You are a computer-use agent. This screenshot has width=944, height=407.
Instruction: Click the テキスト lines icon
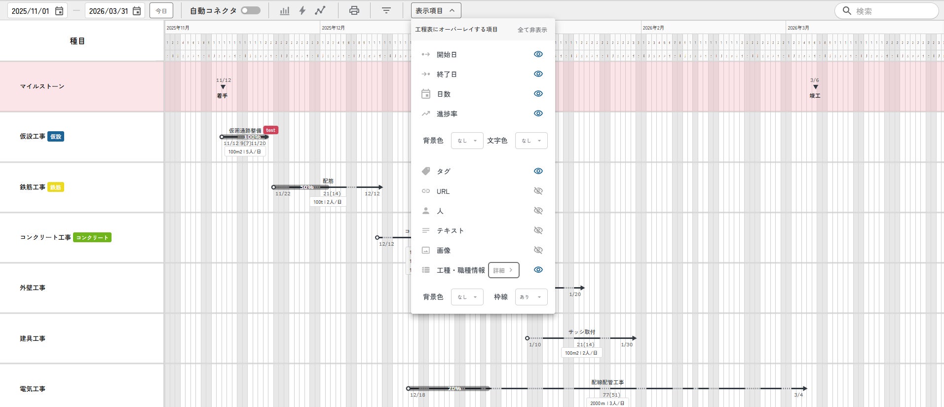425,230
